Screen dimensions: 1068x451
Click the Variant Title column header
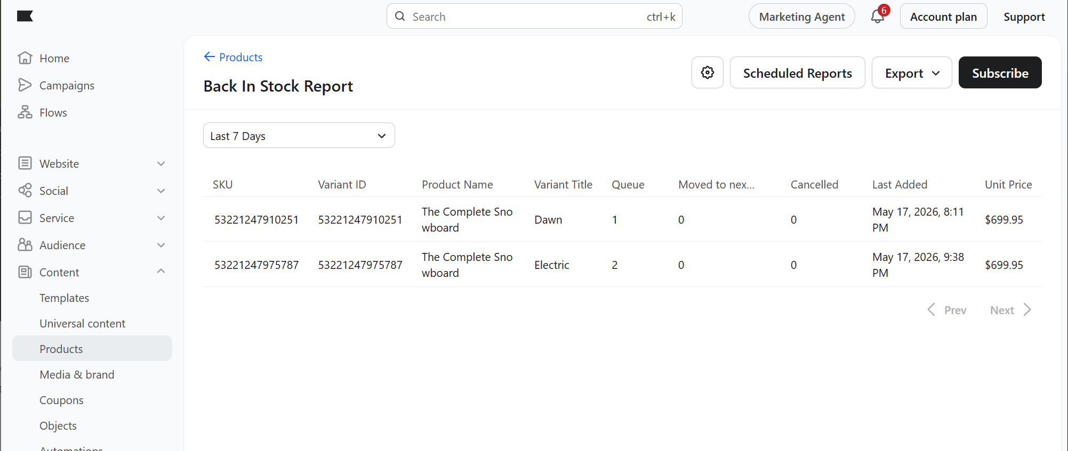[x=563, y=184]
